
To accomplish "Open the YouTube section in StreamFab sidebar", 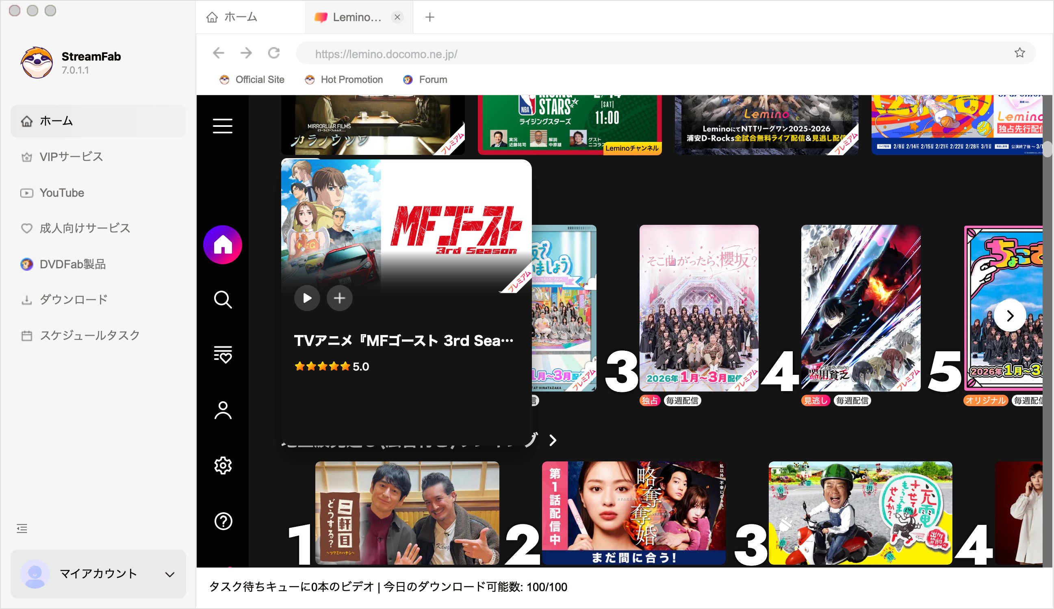I will click(61, 192).
